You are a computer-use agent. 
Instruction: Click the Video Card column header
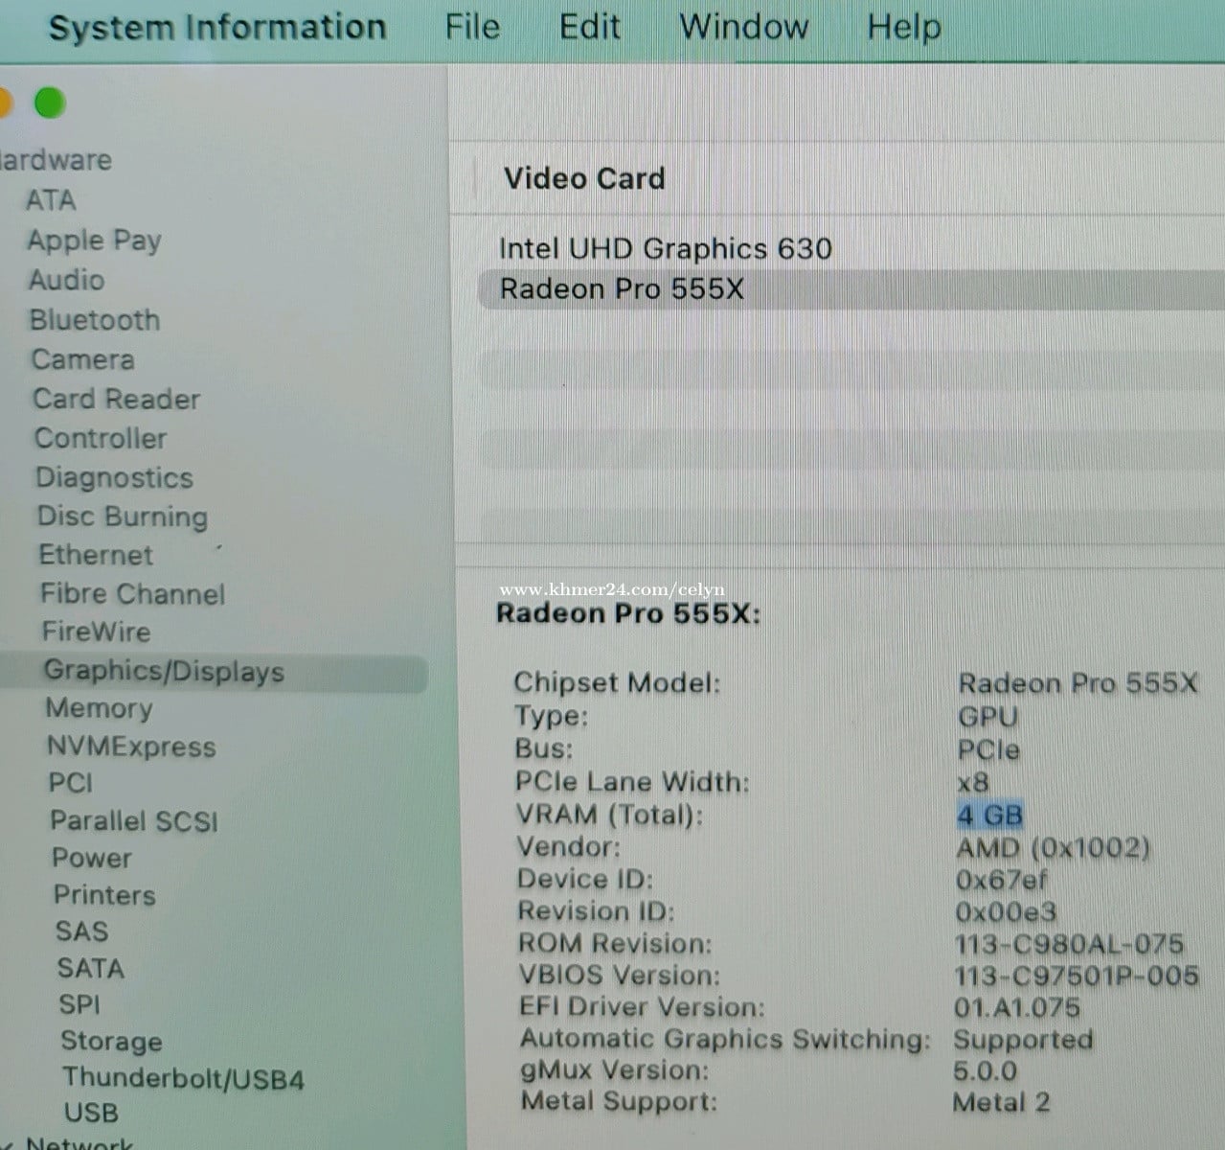tap(584, 179)
